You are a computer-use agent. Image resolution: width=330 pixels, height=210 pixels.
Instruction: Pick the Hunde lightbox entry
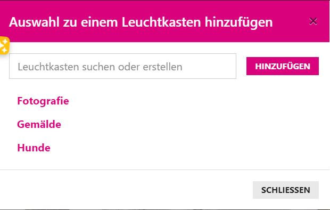pyautogui.click(x=34, y=148)
